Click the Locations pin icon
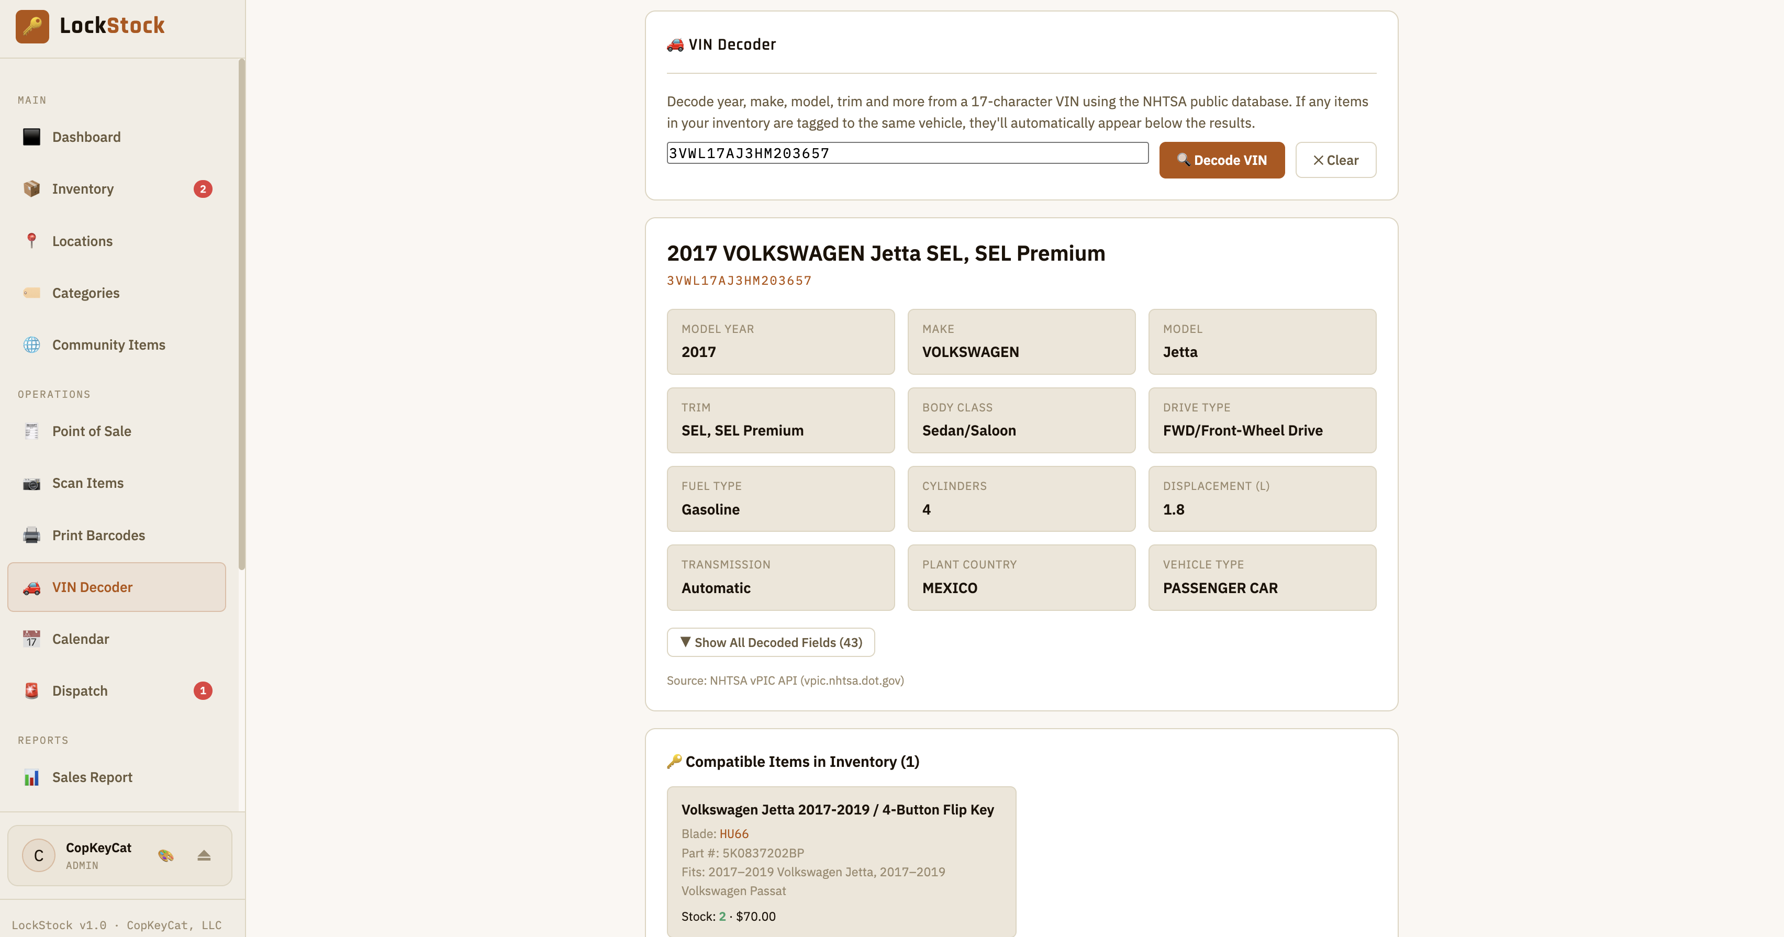The image size is (1784, 937). tap(32, 240)
